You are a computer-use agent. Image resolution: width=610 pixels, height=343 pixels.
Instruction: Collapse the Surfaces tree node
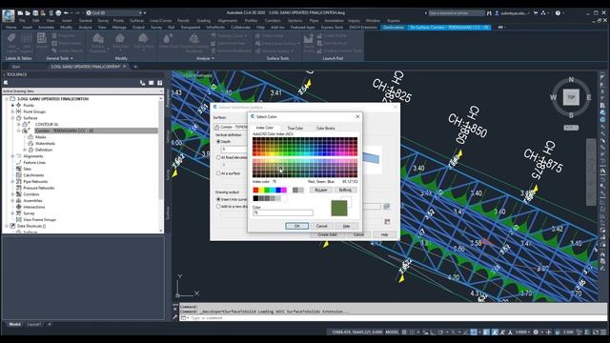click(12, 118)
